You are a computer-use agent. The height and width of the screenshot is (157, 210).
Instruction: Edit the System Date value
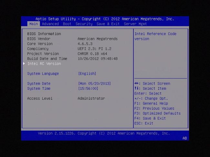(x=94, y=84)
